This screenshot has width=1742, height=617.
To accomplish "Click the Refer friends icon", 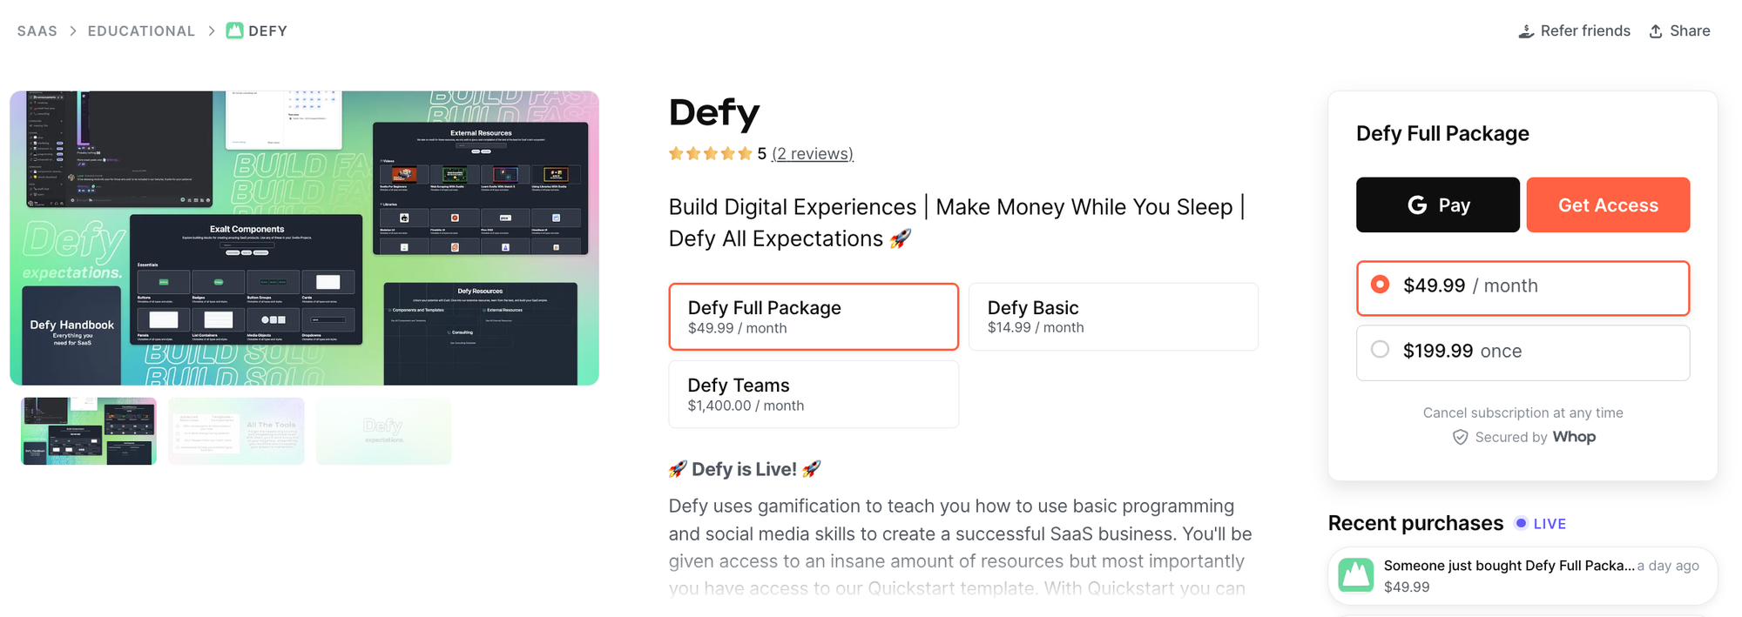I will [1526, 31].
